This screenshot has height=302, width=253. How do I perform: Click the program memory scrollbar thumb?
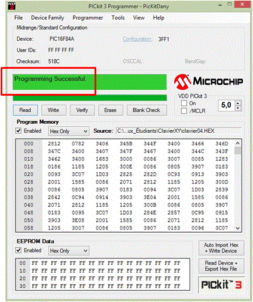point(237,151)
